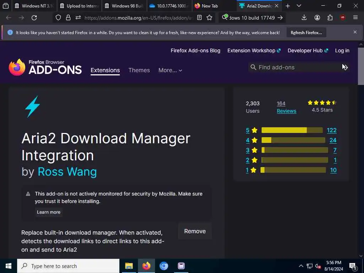
Task: Click the four-star rating bar
Action: coord(293,140)
